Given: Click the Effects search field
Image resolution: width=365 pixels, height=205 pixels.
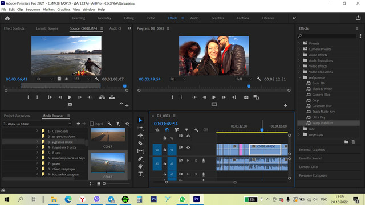Looking at the screenshot, I should click(x=327, y=36).
